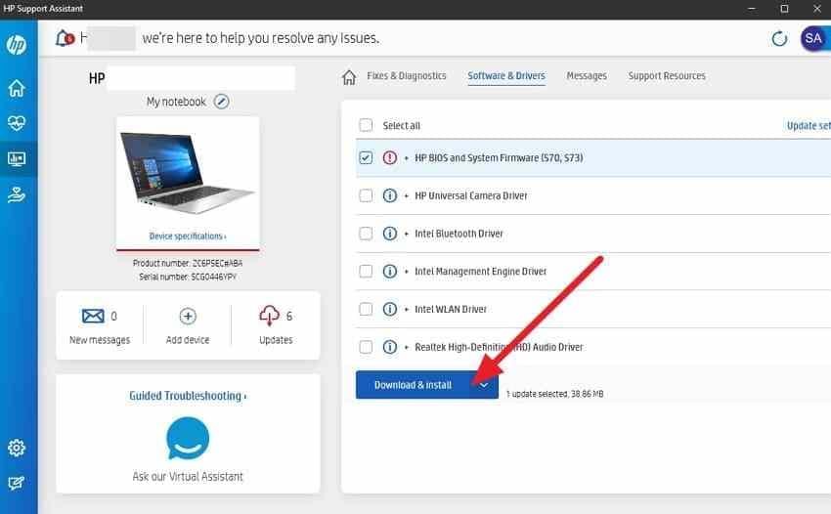Click the refresh icon near the profile
Screen dimensions: 831x514
779,39
